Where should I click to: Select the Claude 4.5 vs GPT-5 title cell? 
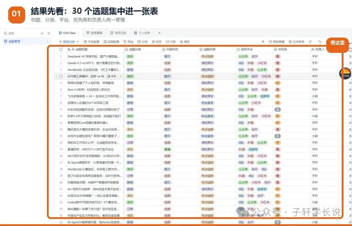click(x=95, y=63)
